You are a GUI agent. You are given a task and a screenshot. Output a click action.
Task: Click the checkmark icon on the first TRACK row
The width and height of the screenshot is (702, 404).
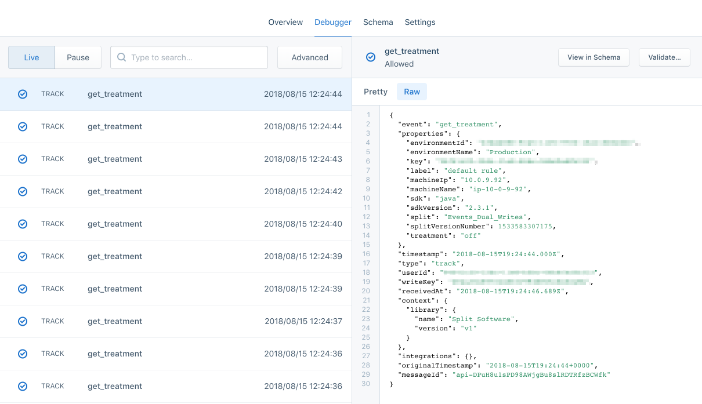pyautogui.click(x=23, y=93)
